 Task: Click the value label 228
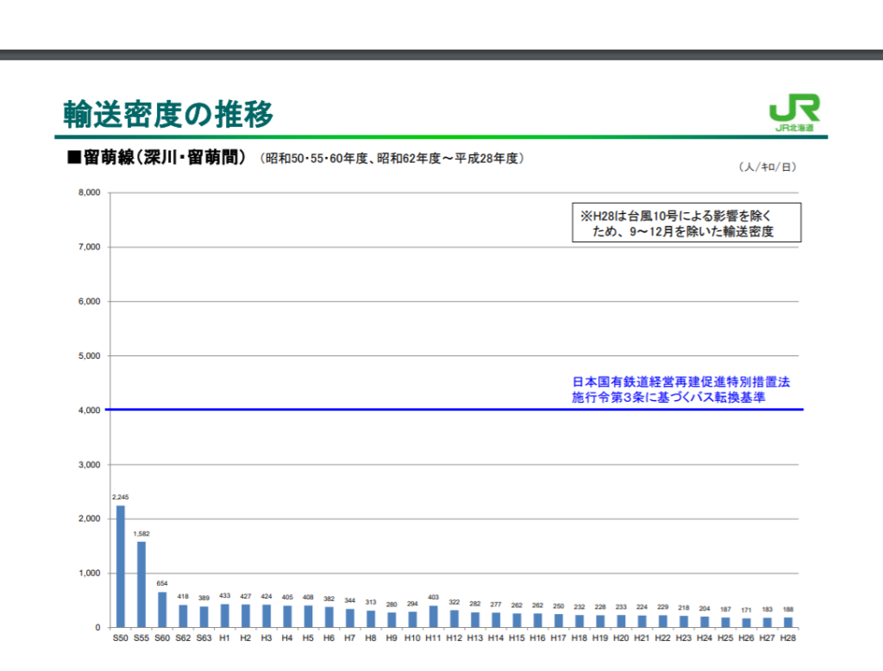click(x=600, y=607)
